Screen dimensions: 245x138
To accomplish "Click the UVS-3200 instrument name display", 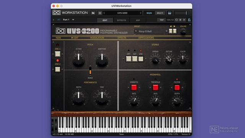I will pos(122,13).
